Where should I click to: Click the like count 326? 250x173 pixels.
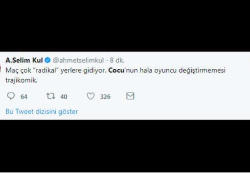[105, 97]
